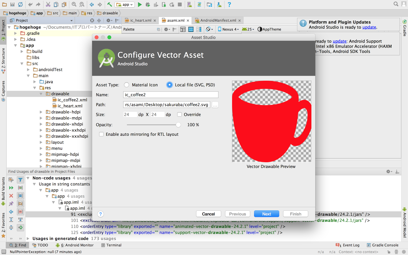Image resolution: width=408 pixels, height=255 pixels.
Task: Expand the drawable-hdpi folder
Action: pyautogui.click(x=41, y=112)
